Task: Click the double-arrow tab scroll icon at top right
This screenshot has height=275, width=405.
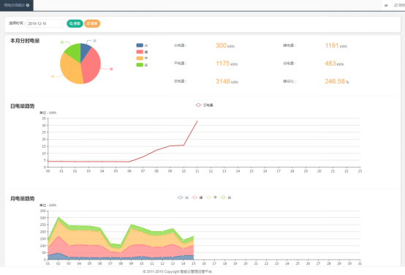Action: point(386,5)
